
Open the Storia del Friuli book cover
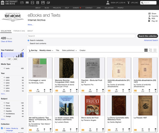(x=92, y=68)
